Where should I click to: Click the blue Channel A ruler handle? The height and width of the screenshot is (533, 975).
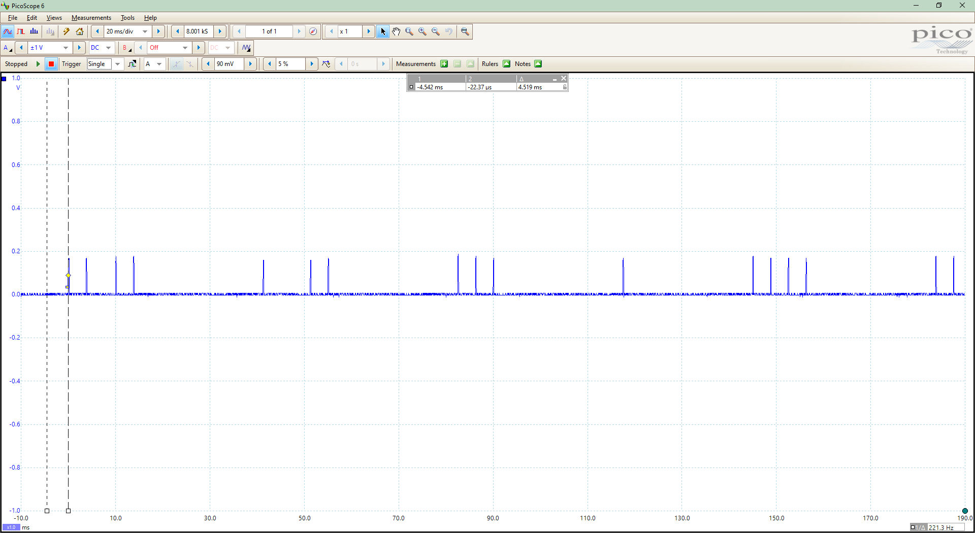[x=4, y=79]
